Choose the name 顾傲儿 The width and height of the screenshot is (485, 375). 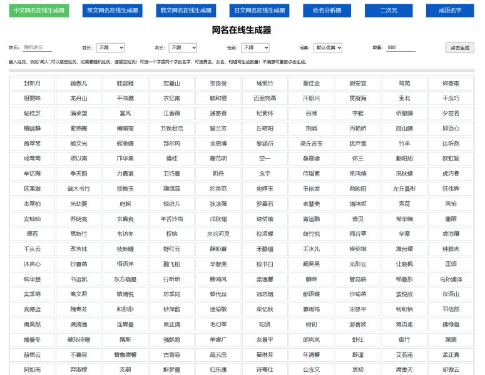[x=79, y=83]
